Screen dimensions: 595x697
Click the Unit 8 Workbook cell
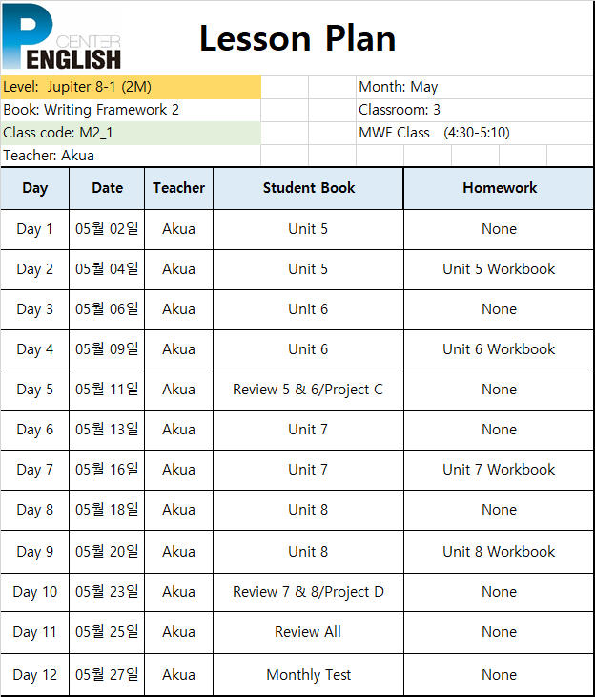[x=499, y=552]
